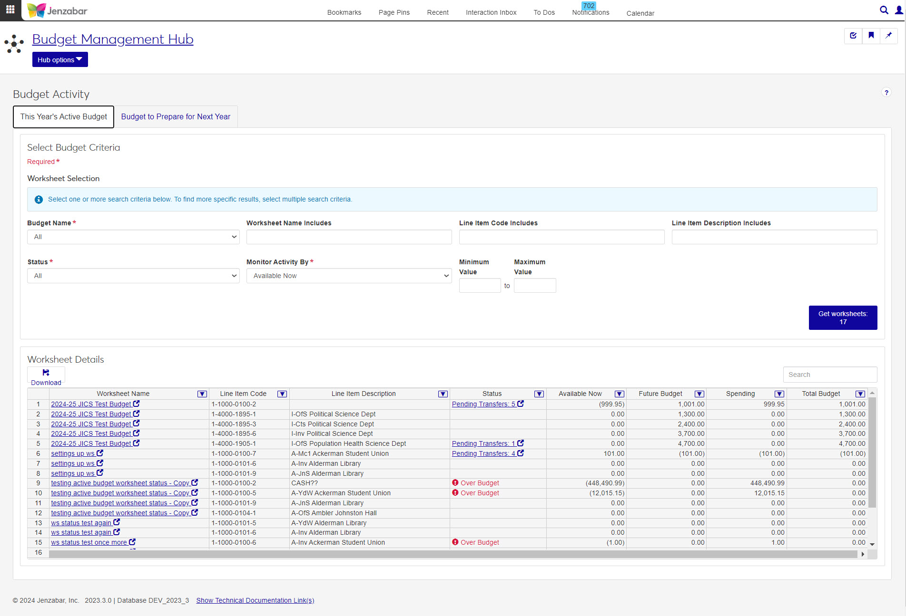Click the Worksheet Name Includes text field
Image resolution: width=906 pixels, height=616 pixels.
[x=349, y=237]
